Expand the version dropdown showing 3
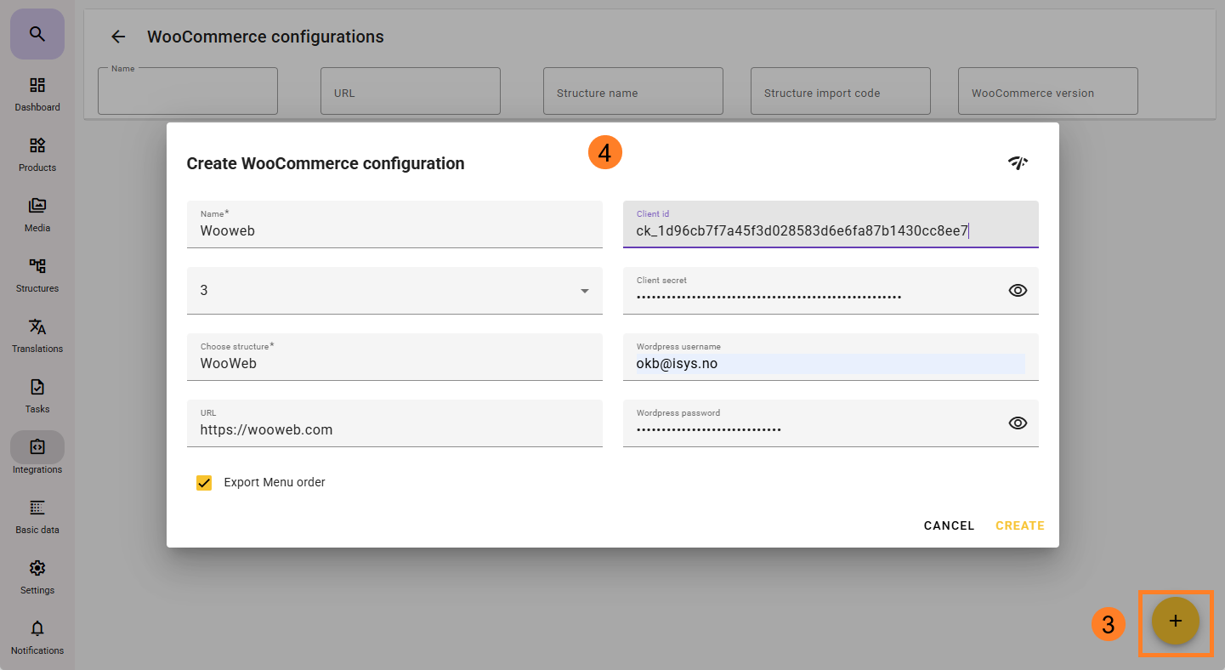The image size is (1225, 670). pyautogui.click(x=394, y=291)
